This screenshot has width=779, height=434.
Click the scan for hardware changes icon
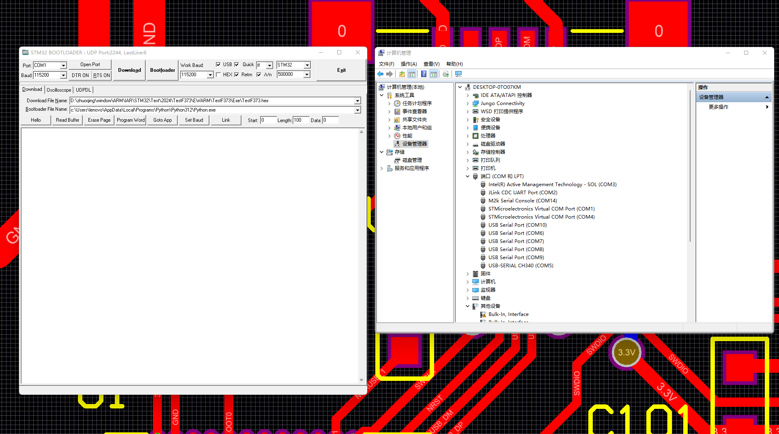(445, 74)
